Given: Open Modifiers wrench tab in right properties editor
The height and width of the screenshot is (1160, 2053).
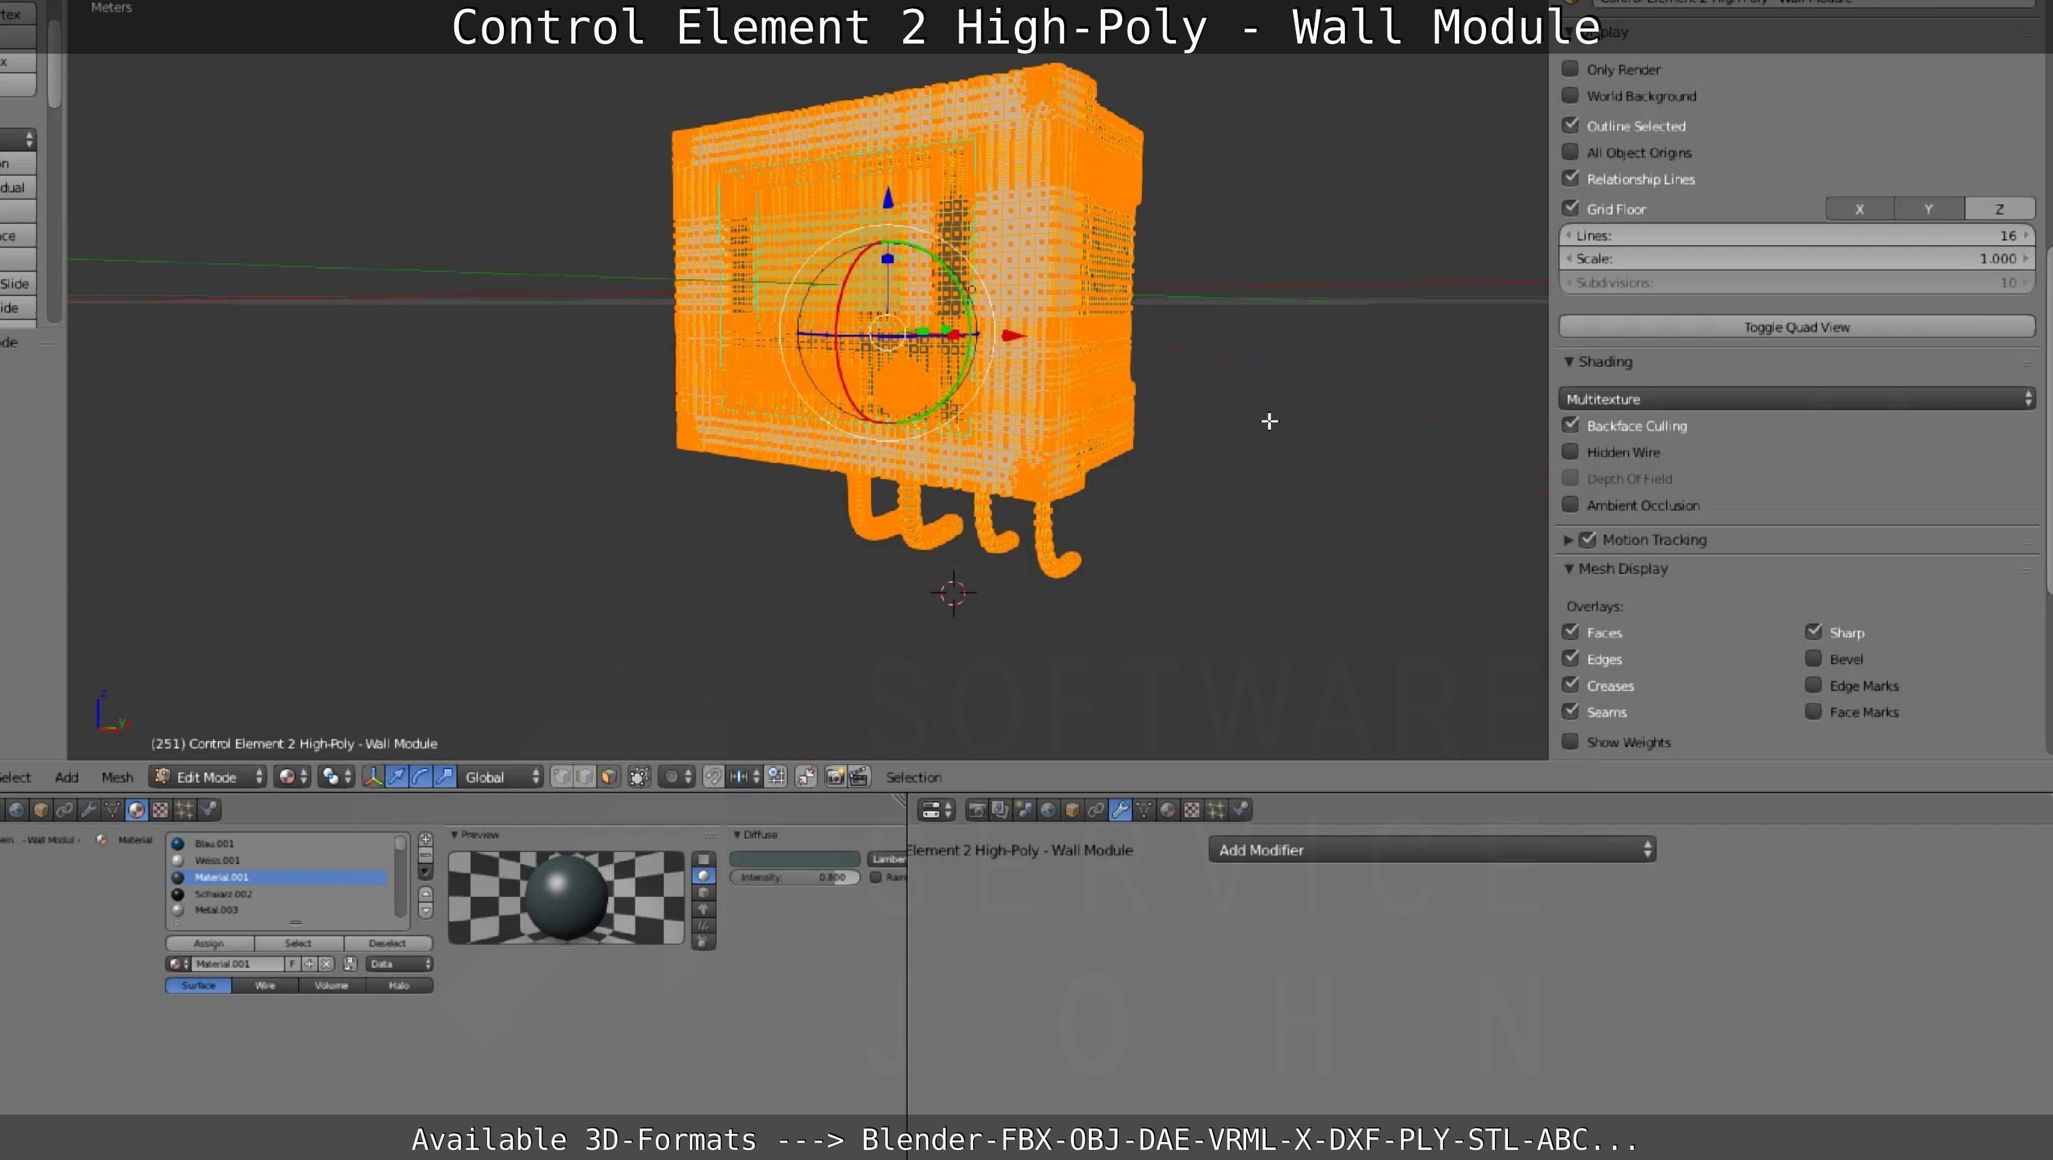Looking at the screenshot, I should tap(1120, 810).
